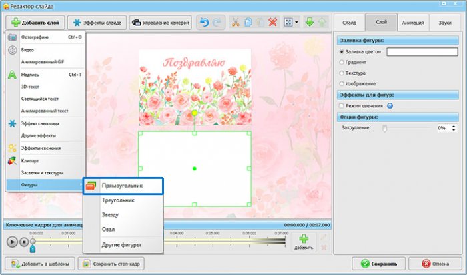467x275 pixels.
Task: Select the Градиент radio button
Action: pyautogui.click(x=342, y=61)
